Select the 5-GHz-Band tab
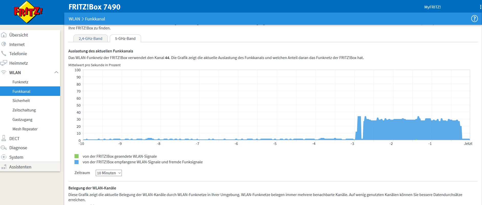The height and width of the screenshot is (205, 482). [x=125, y=38]
